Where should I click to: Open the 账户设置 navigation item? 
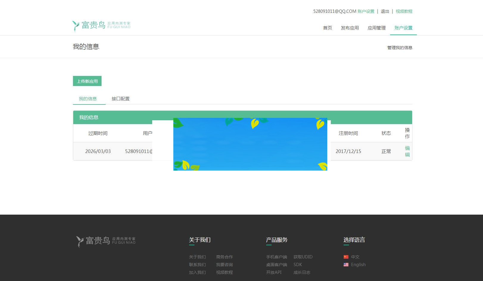403,28
